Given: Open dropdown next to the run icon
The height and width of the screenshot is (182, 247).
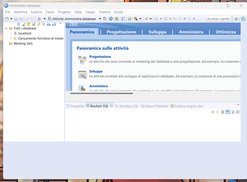Looking at the screenshot, I should 140,19.
